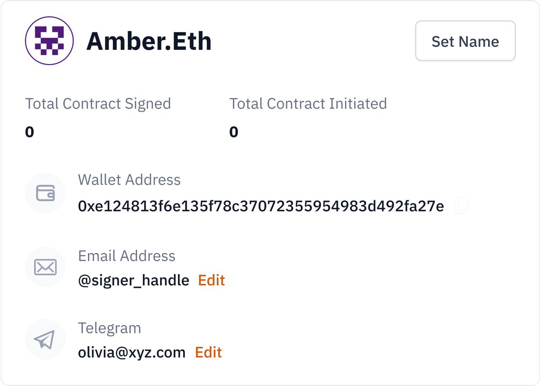This screenshot has height=386, width=540.
Task: Click the zero under Total Contract Signed
Action: (x=30, y=132)
